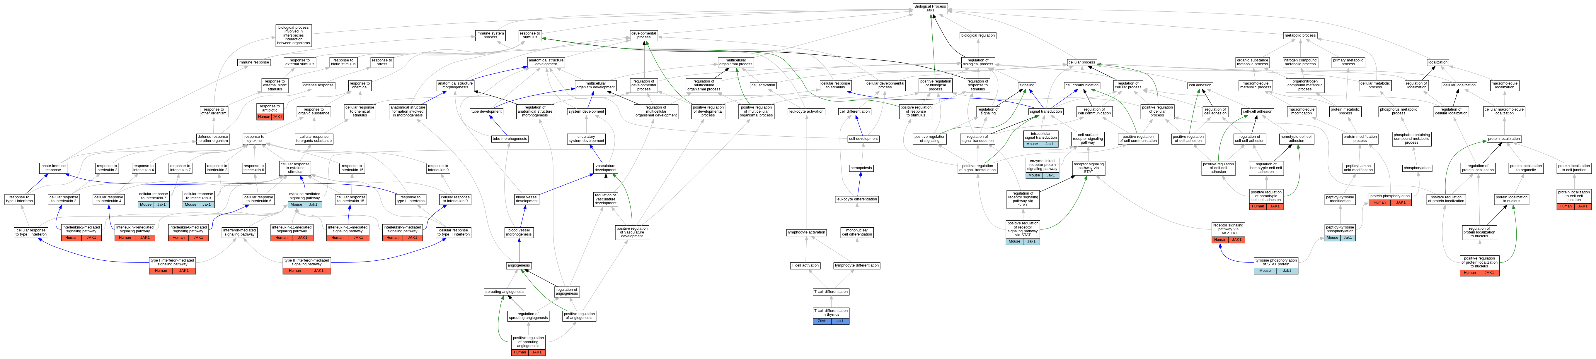Select 'regulation of biological process' node
This screenshot has width=1596, height=359.
978,63
